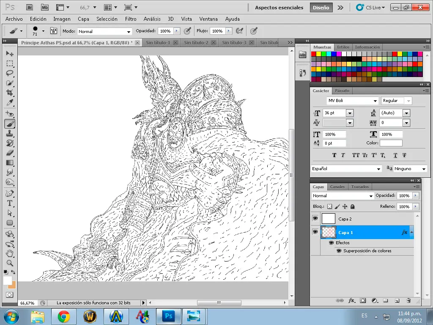Switch to the Canales tab
Image resolution: width=433 pixels, height=325 pixels.
tap(337, 187)
